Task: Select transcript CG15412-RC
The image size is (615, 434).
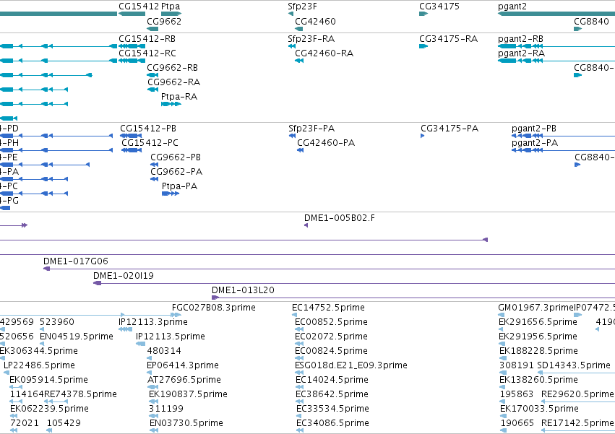Action: (147, 53)
